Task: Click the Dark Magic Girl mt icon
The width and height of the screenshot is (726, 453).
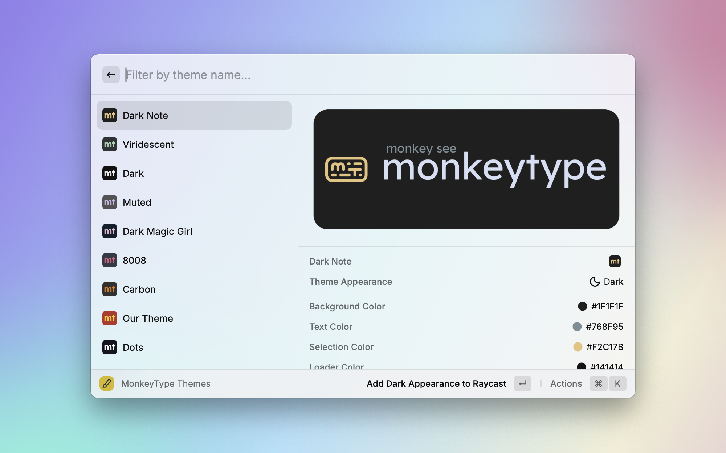Action: [x=109, y=231]
